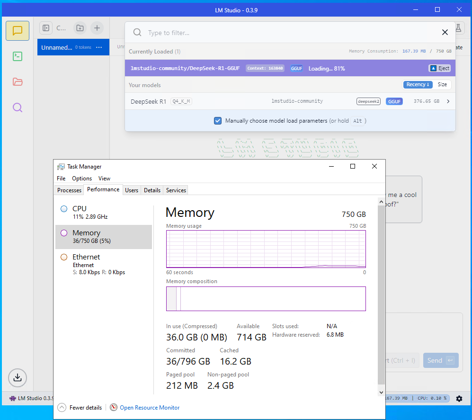Start a new chat with plus icon

[x=97, y=28]
